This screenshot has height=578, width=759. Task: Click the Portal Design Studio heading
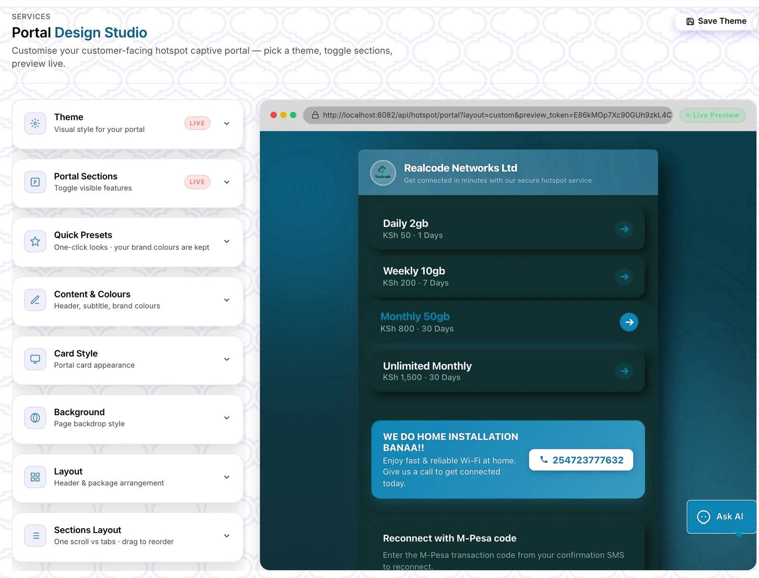pos(80,33)
